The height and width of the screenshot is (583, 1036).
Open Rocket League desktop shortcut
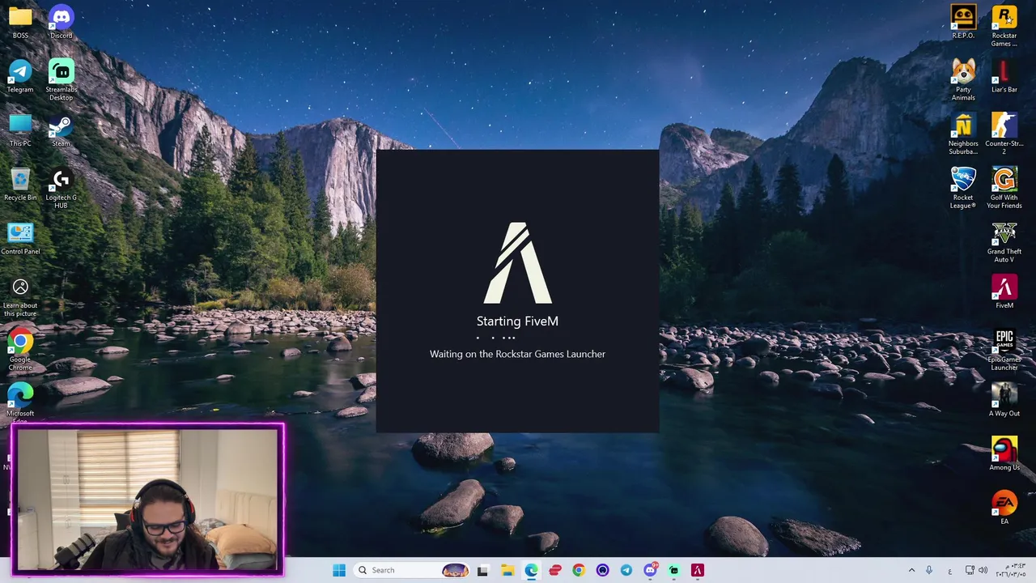[963, 188]
